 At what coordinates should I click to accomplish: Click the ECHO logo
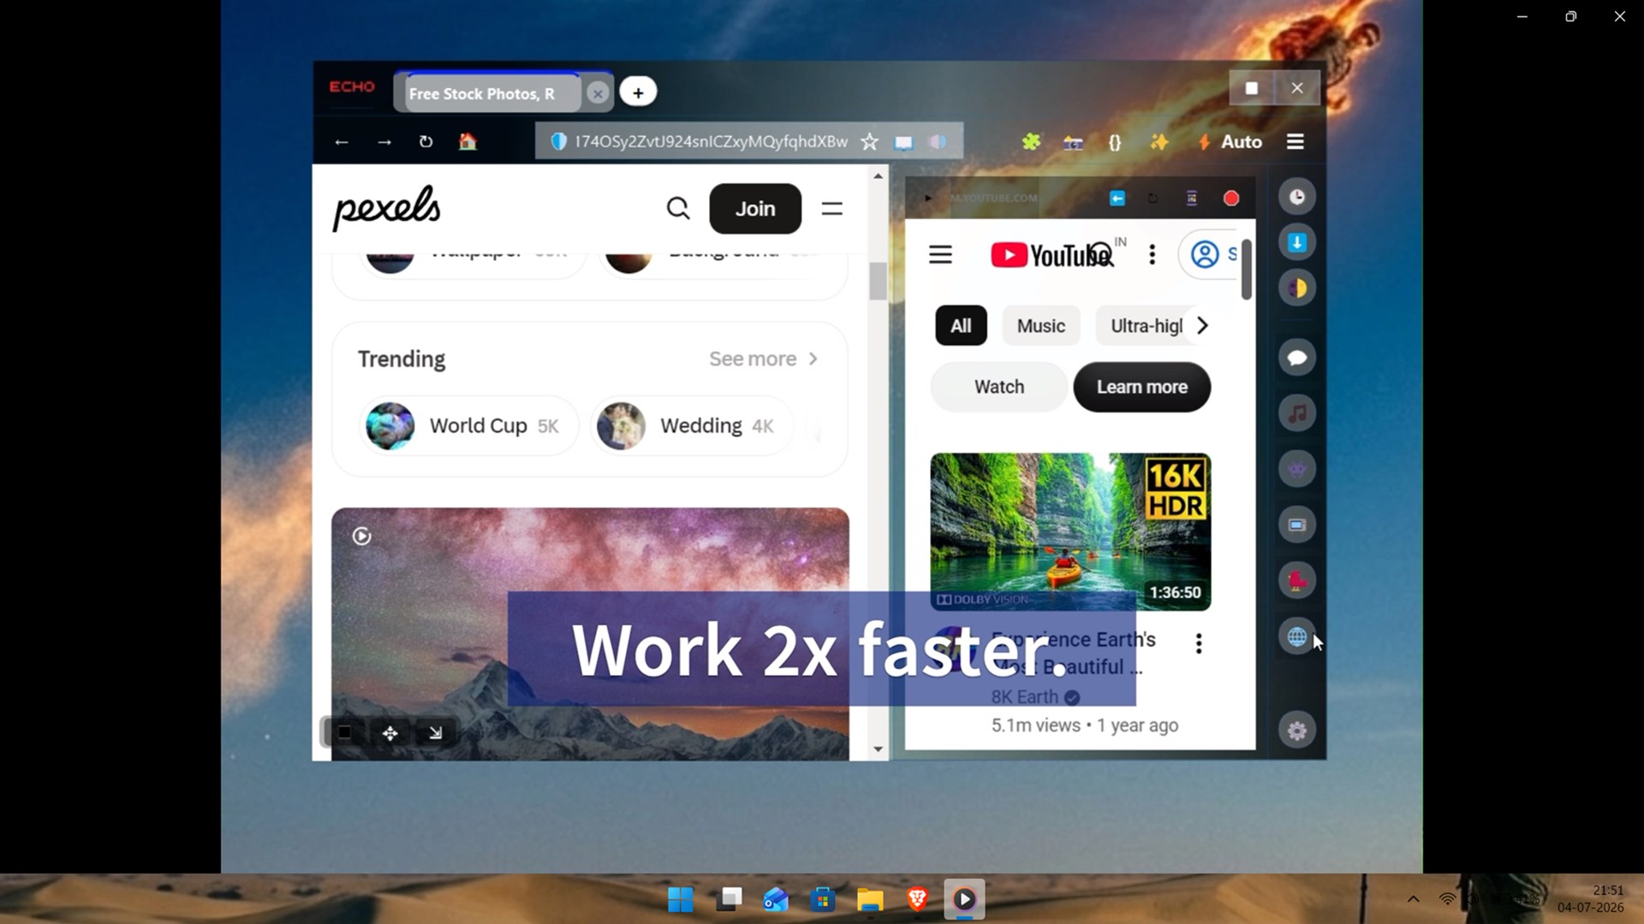coord(352,87)
